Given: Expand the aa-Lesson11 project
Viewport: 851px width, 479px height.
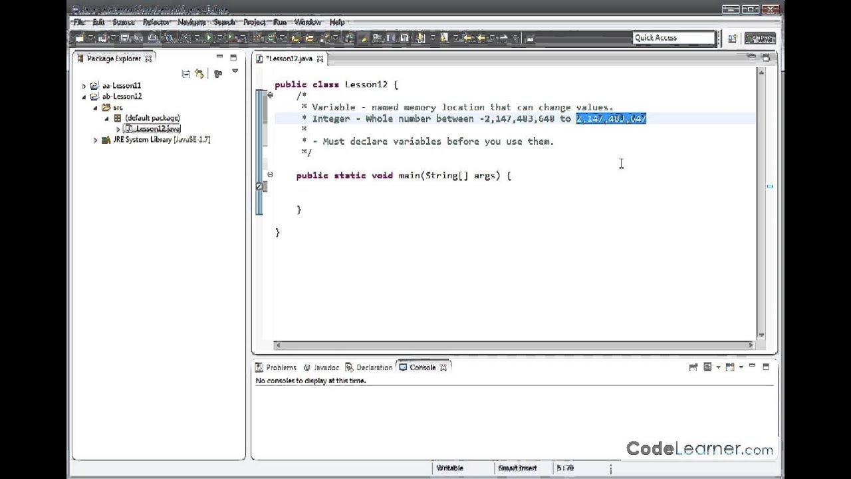Looking at the screenshot, I should tap(84, 86).
